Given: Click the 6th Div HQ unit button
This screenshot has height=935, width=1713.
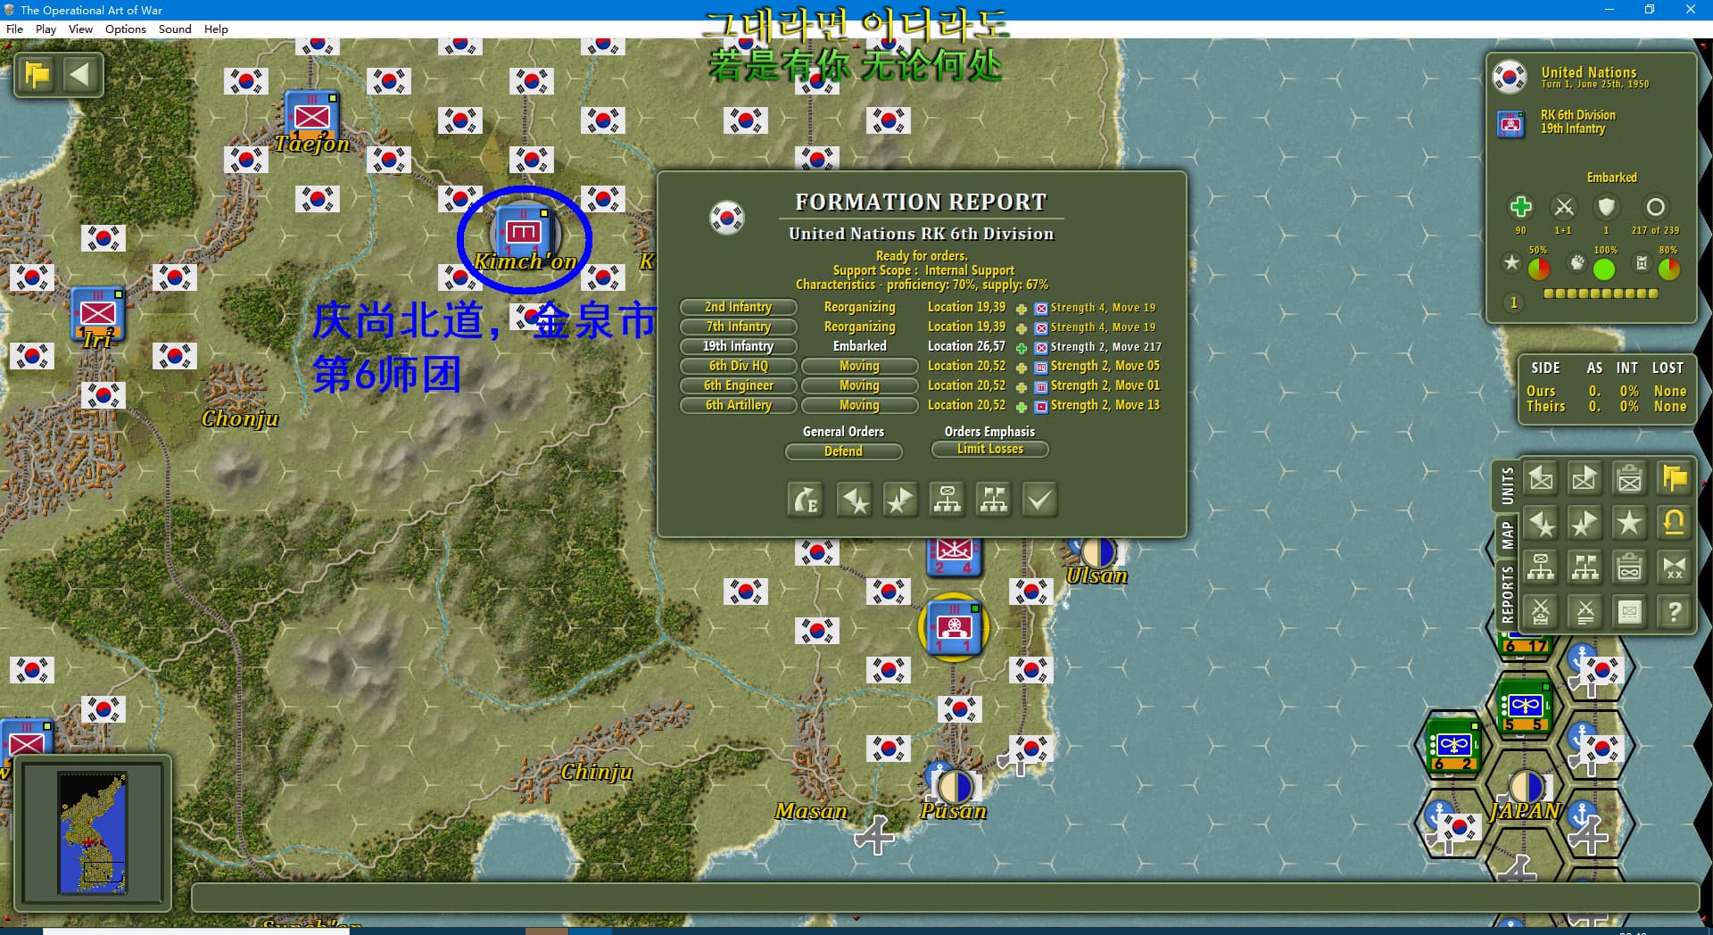Looking at the screenshot, I should (738, 366).
